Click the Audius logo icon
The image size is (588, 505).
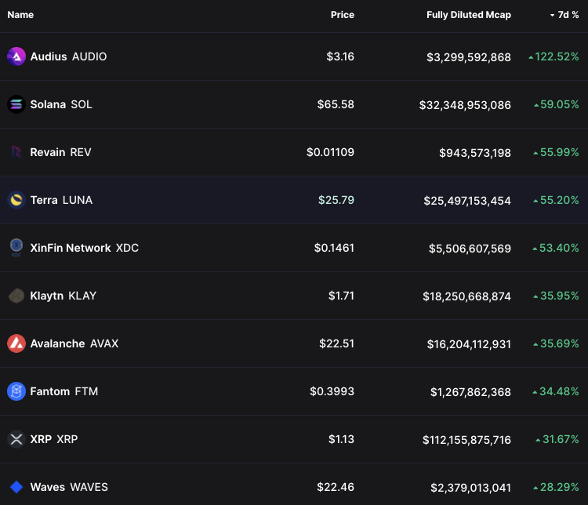[x=16, y=56]
